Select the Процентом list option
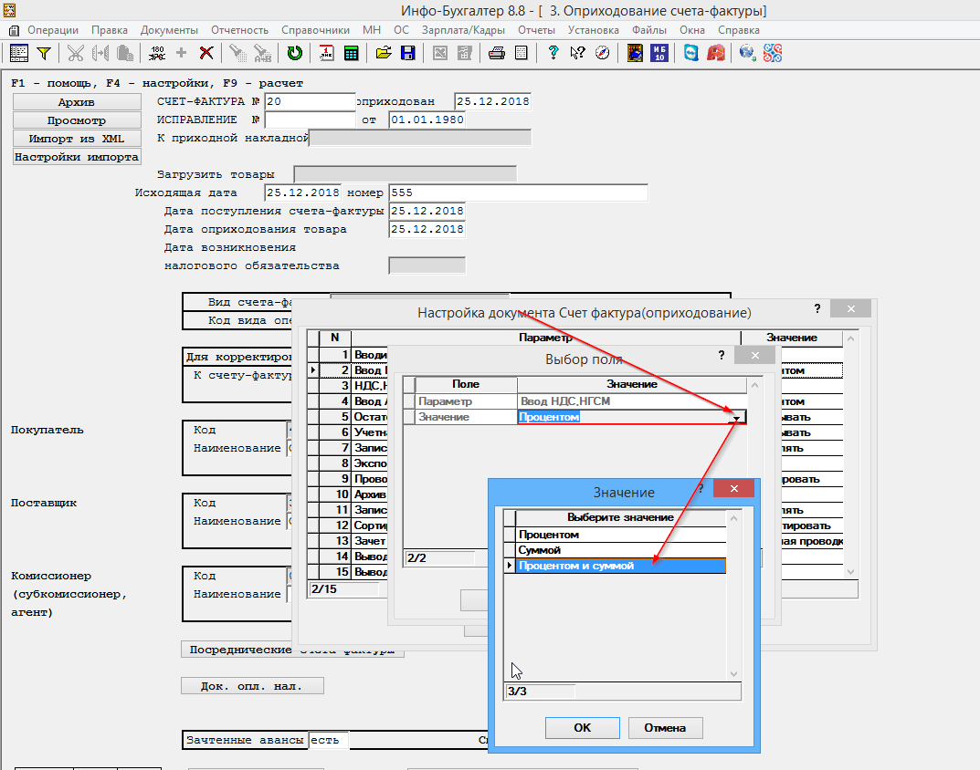Image resolution: width=980 pixels, height=770 pixels. [x=621, y=535]
